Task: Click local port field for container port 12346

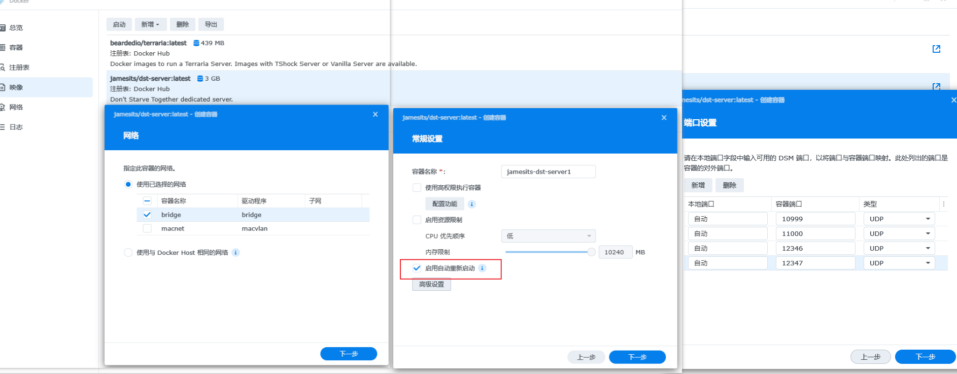Action: click(x=728, y=248)
